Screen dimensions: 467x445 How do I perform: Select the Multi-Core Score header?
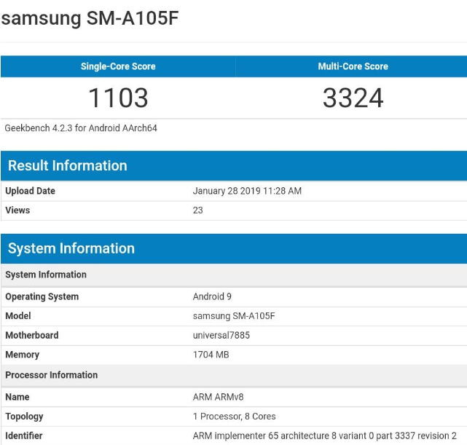coord(353,66)
